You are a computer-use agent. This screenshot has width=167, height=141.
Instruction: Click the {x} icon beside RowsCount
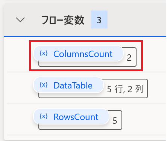click(x=44, y=116)
